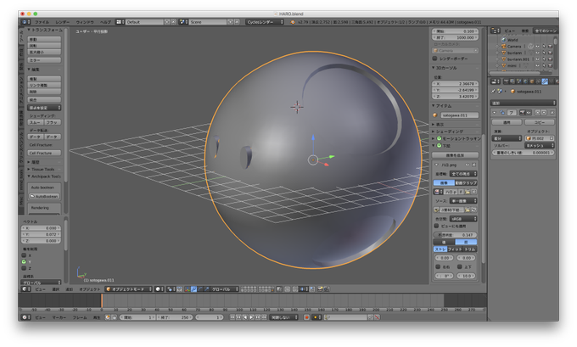This screenshot has width=577, height=347.
Task: Click the snap element icon in viewport header
Action: click(305, 289)
